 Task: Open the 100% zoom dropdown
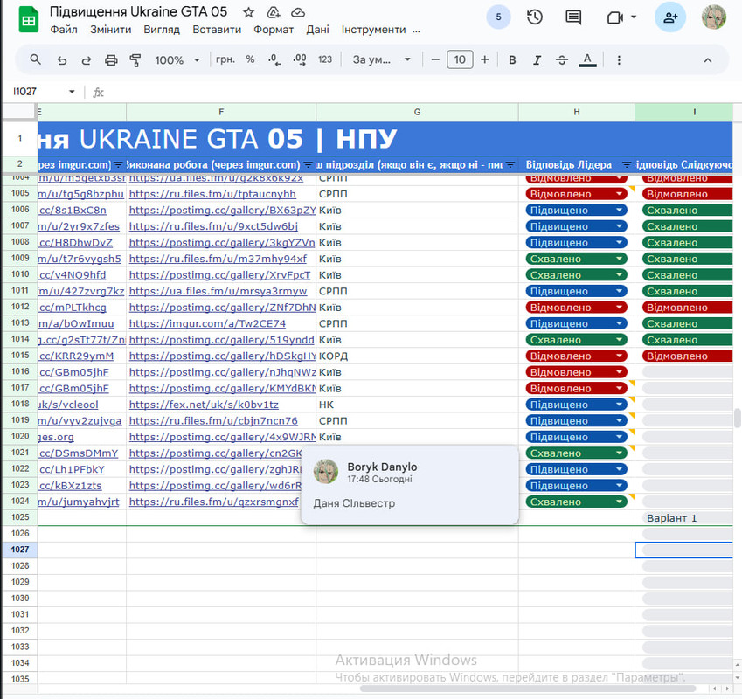pos(178,60)
